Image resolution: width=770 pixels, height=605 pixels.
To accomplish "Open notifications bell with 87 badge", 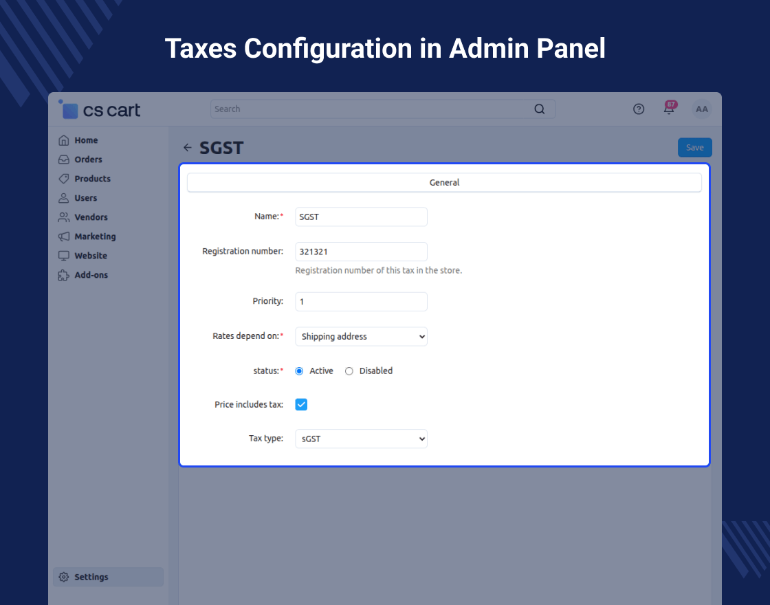I will [x=670, y=108].
